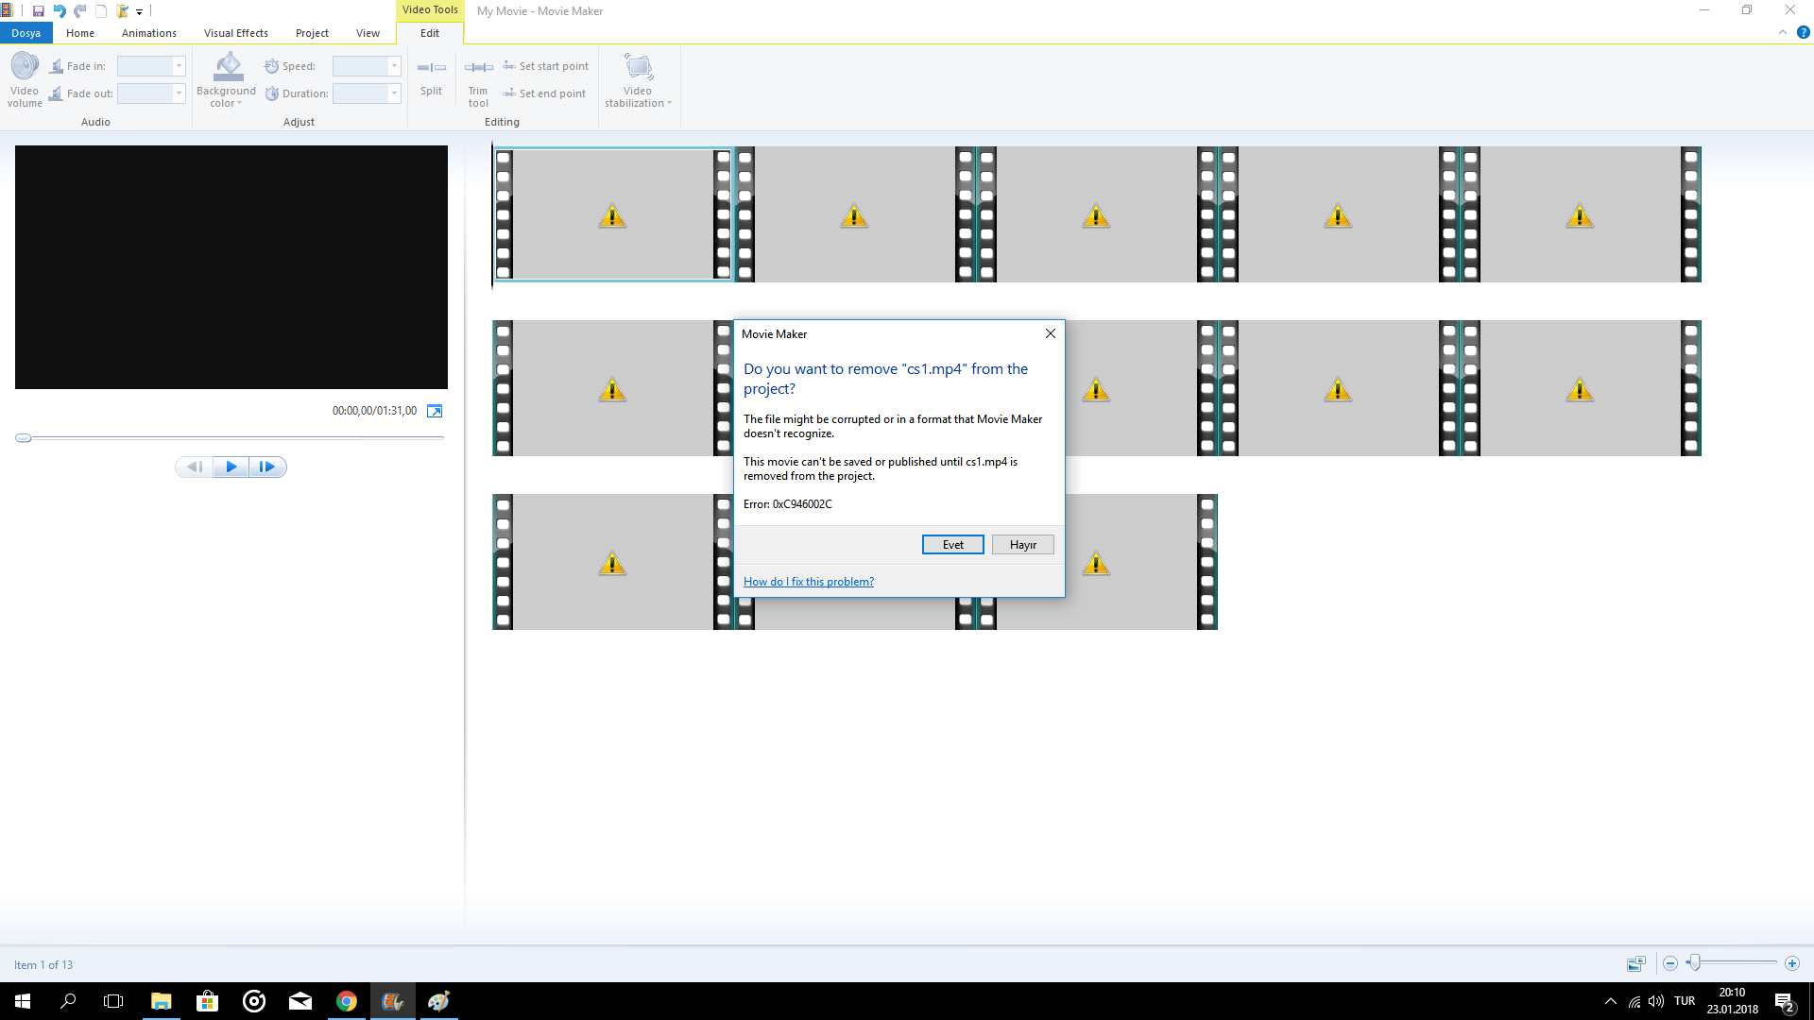The height and width of the screenshot is (1020, 1814).
Task: Select the third clip in the top row
Action: [x=1096, y=214]
